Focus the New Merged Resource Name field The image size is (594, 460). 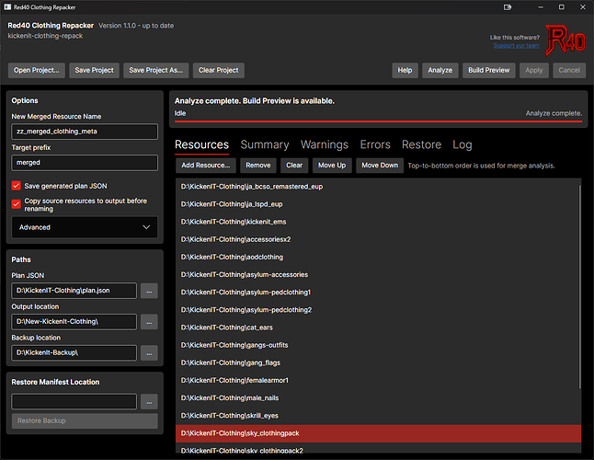tap(85, 132)
